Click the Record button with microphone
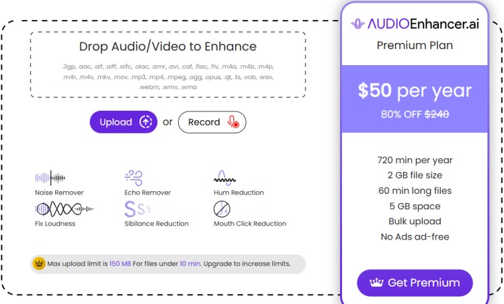Screen dimensions: 504x304 coord(212,122)
